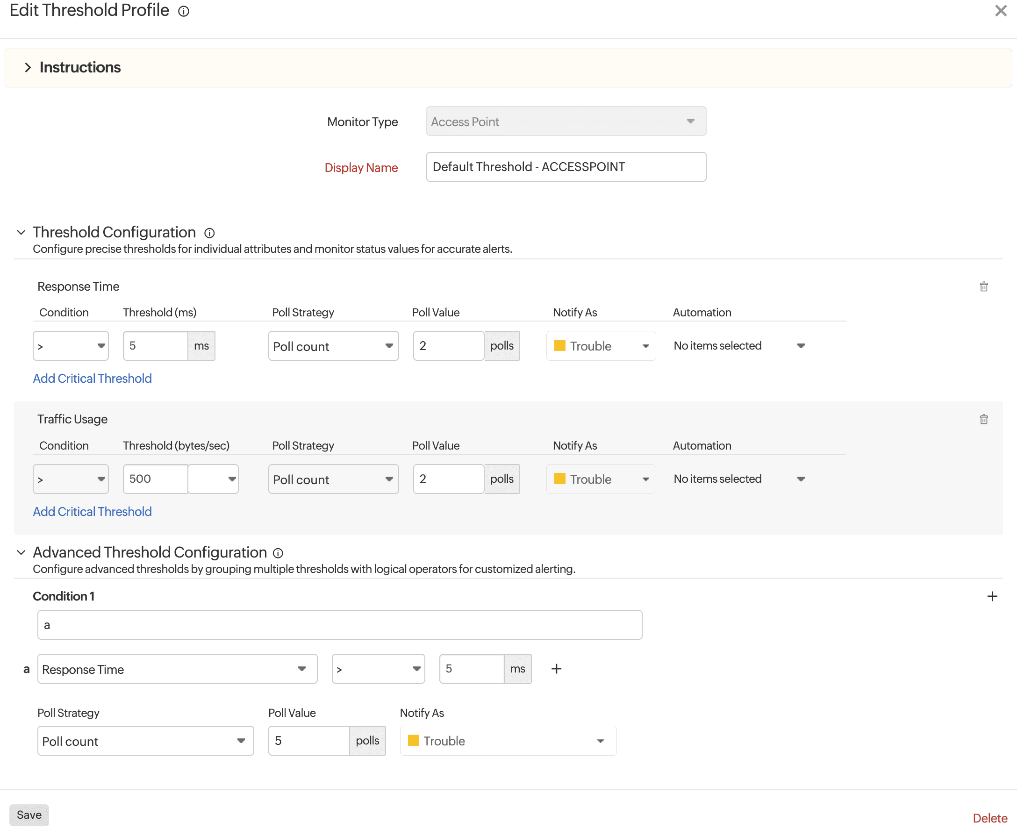Add a new condition with plus icon by Condition 1
Viewport: 1017px width, 830px height.
[992, 596]
